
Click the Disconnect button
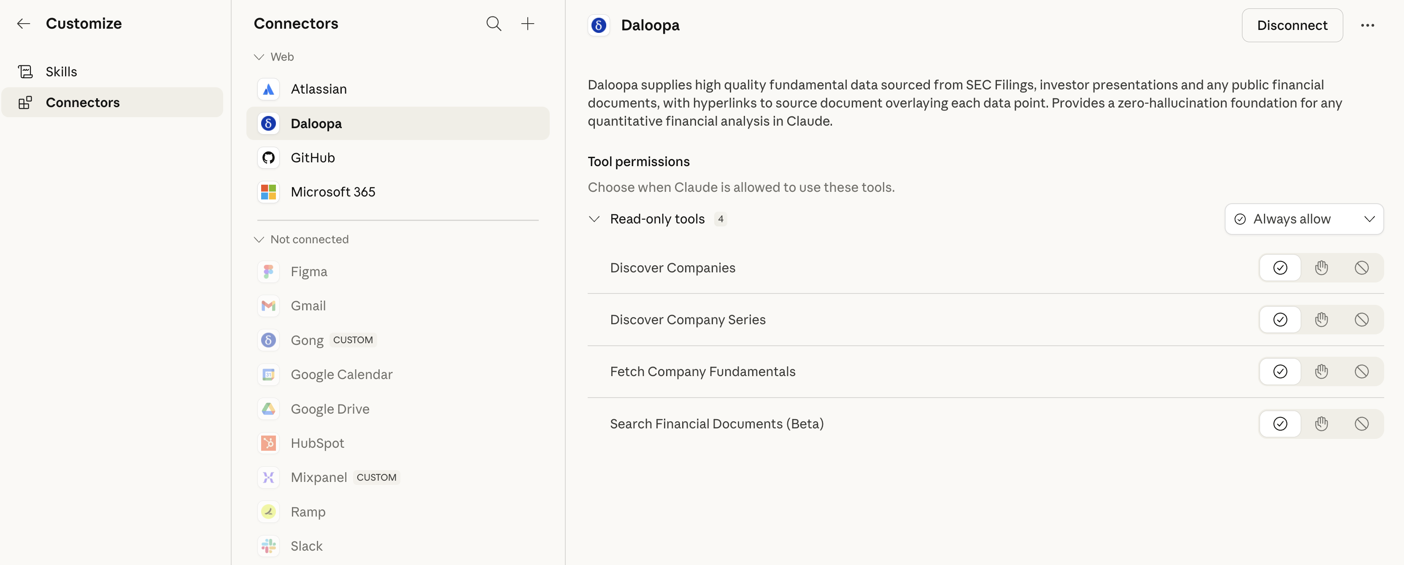pos(1292,26)
